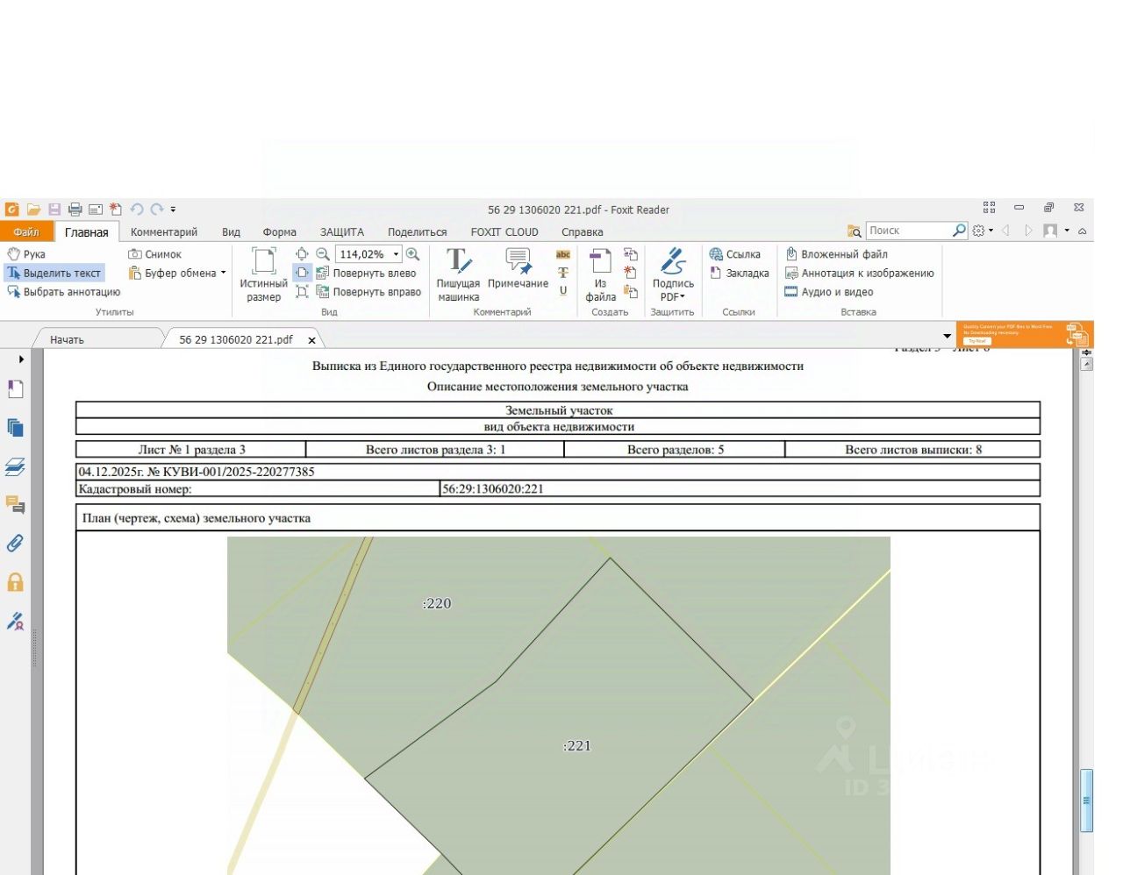
Task: Collapse the ribbon with the chevron
Action: pyautogui.click(x=1083, y=231)
